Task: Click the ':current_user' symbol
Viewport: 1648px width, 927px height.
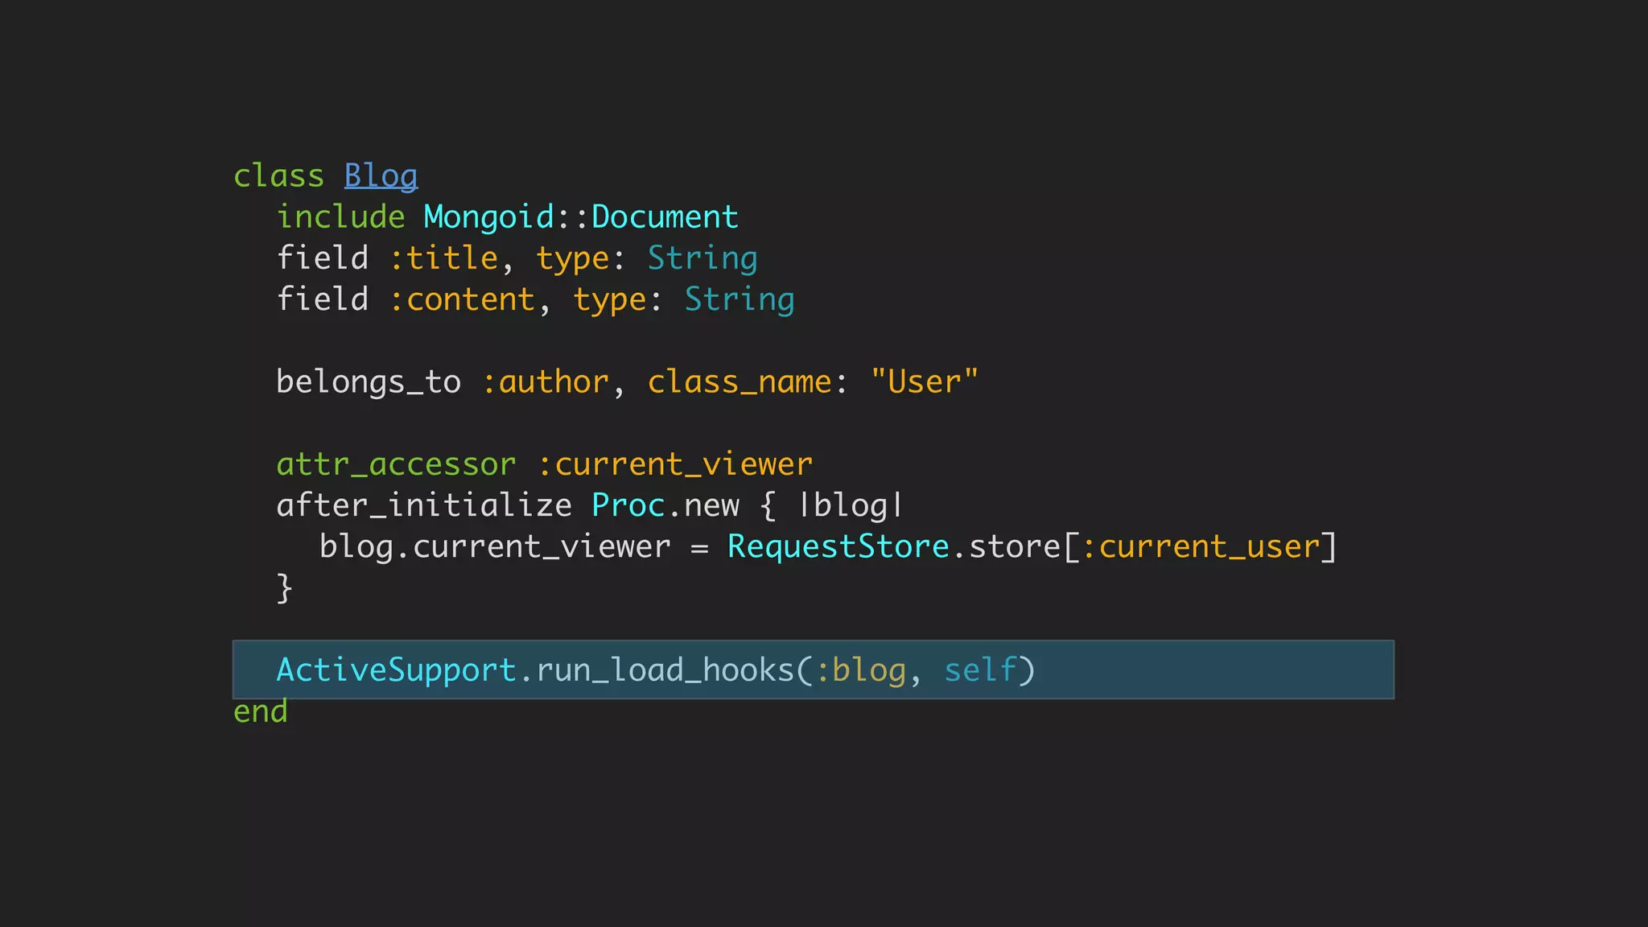Action: [1201, 547]
